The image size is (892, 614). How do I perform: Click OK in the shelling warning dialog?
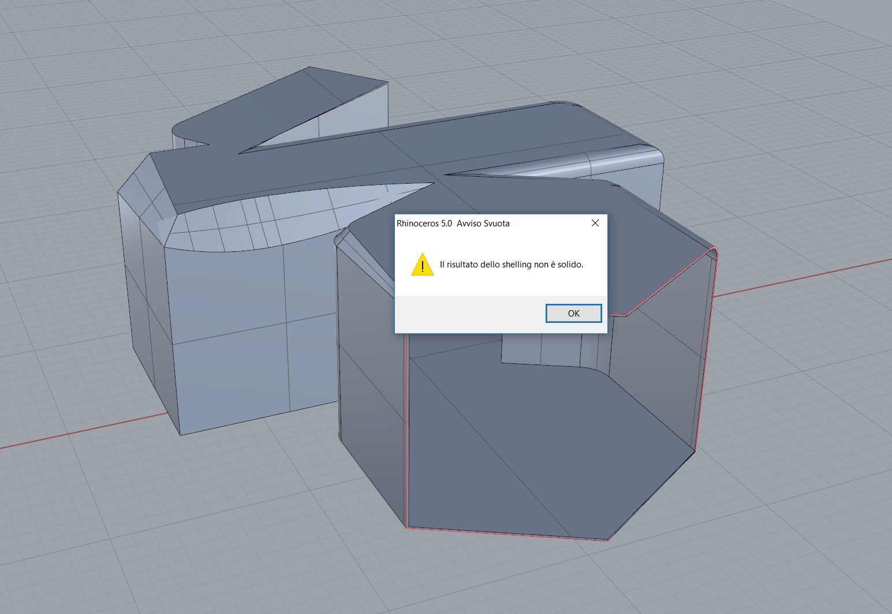click(573, 313)
